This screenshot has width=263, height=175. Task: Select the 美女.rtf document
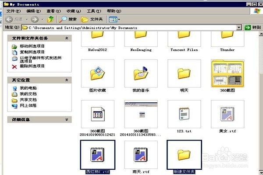point(227,116)
